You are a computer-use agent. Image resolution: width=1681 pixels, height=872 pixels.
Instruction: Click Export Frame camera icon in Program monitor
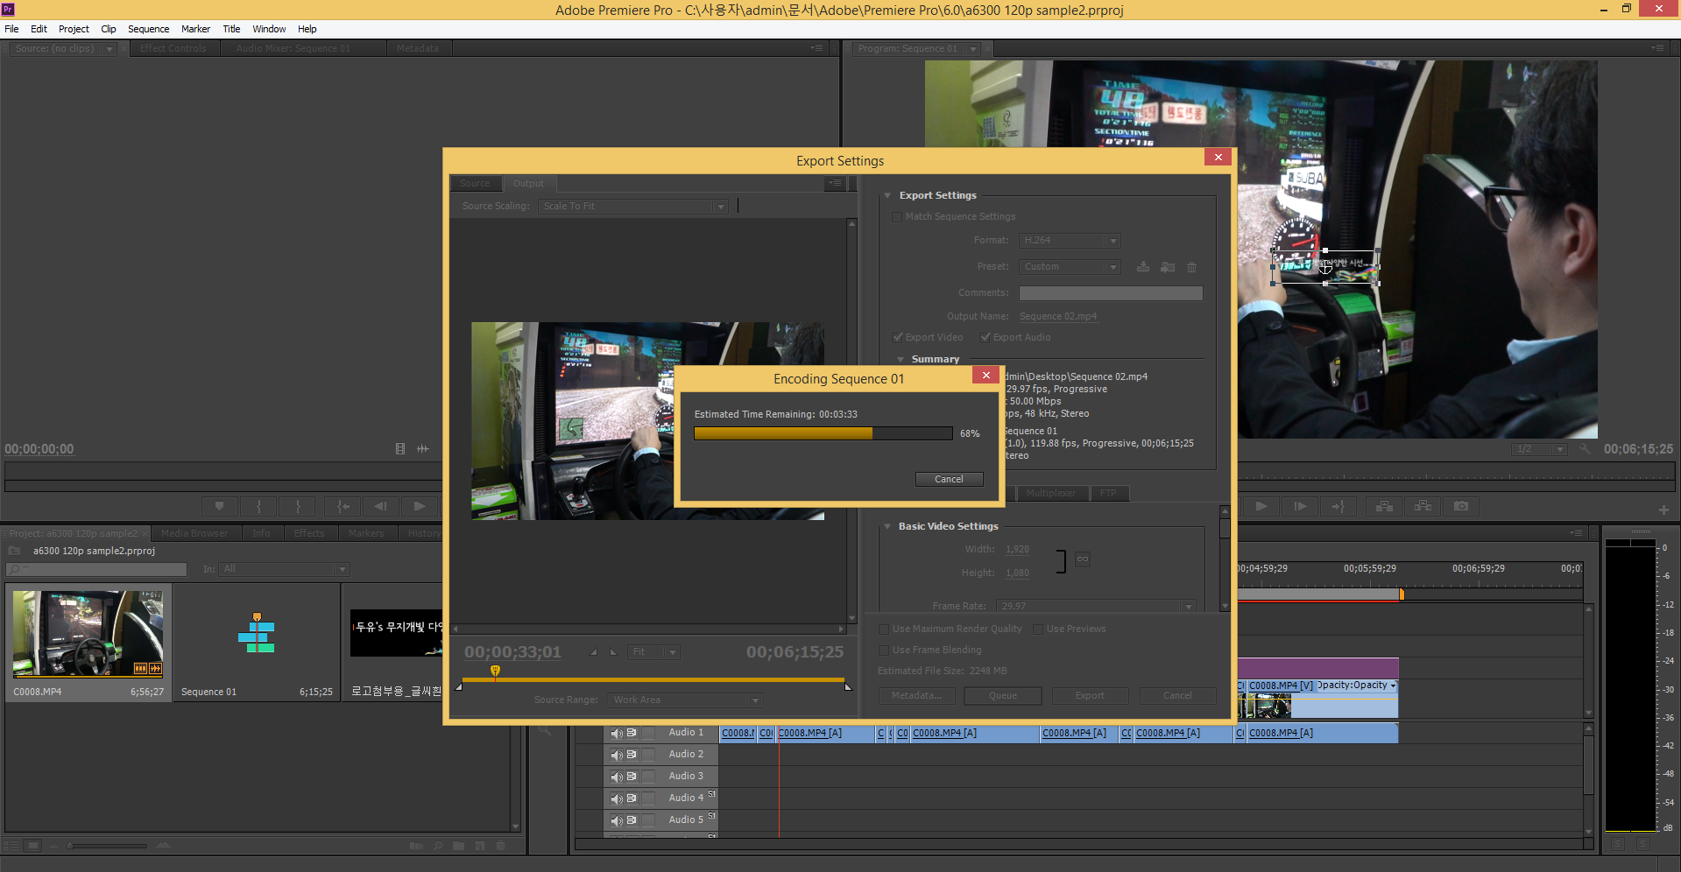1461,506
